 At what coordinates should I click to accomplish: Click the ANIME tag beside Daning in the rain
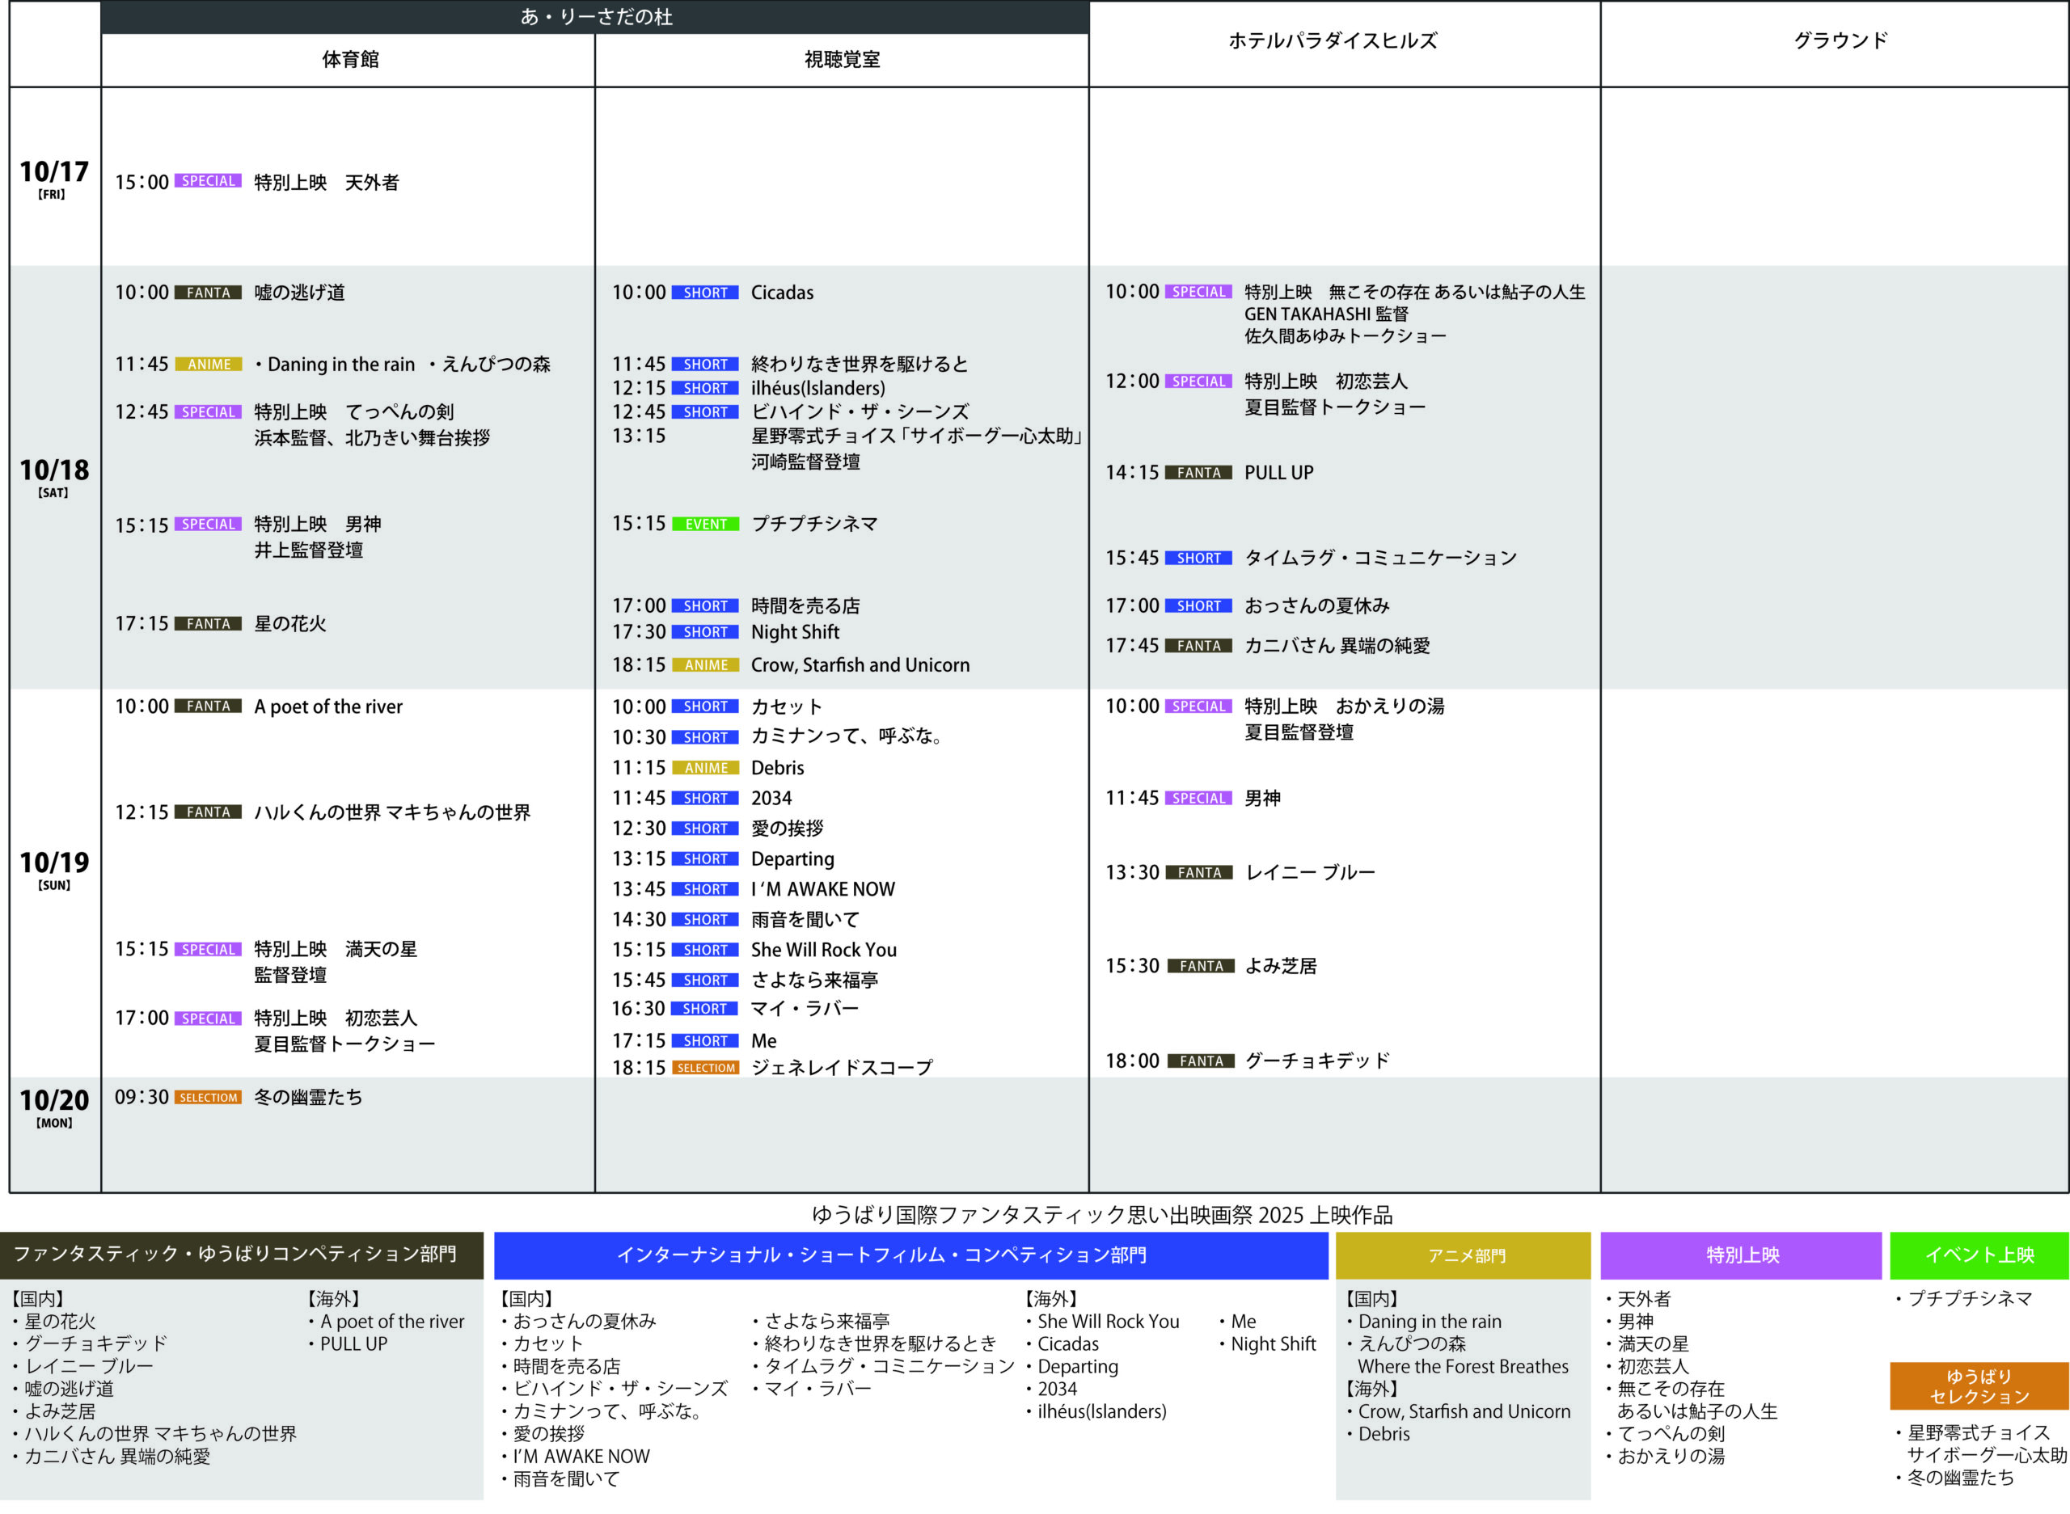point(208,365)
